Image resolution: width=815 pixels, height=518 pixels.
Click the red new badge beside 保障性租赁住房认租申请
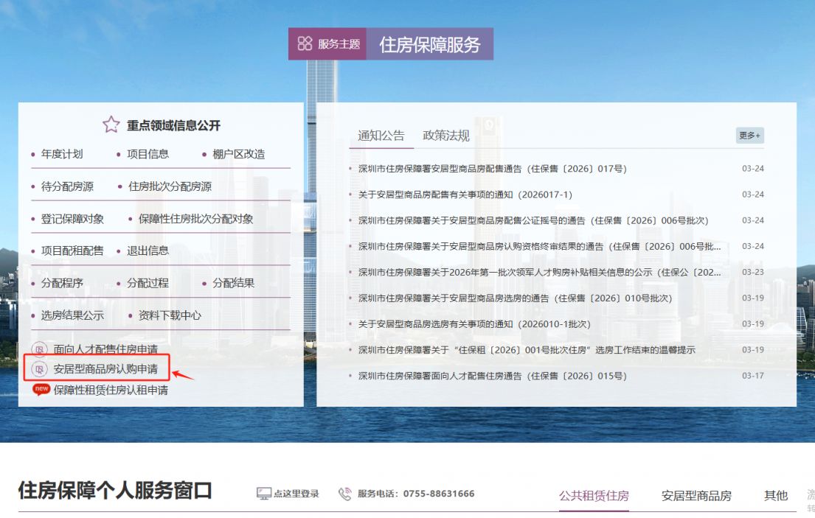pyautogui.click(x=40, y=390)
